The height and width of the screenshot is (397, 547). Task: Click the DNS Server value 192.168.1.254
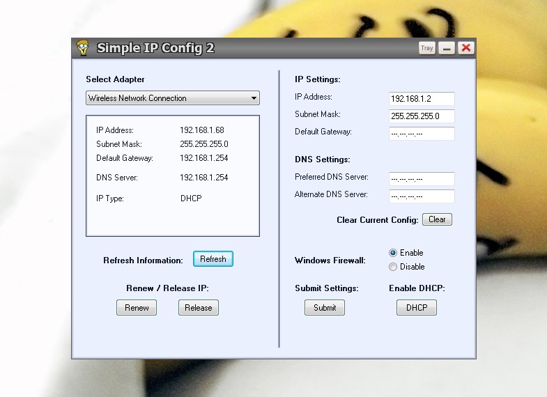tap(204, 178)
